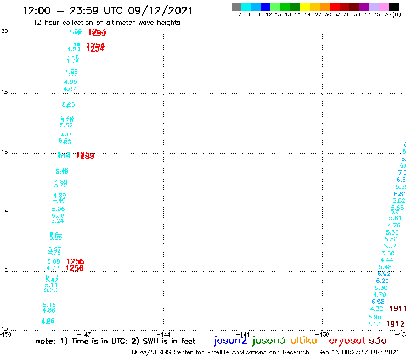Click the wave height value "6.92"
The height and width of the screenshot is (357, 406).
point(384,274)
